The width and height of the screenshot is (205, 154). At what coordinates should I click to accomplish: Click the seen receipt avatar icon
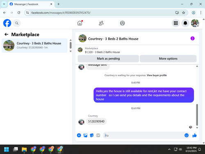(x=191, y=127)
